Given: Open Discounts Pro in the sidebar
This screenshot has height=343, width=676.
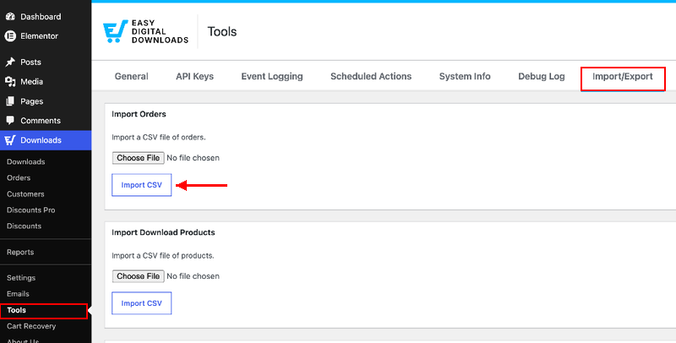Looking at the screenshot, I should point(30,210).
